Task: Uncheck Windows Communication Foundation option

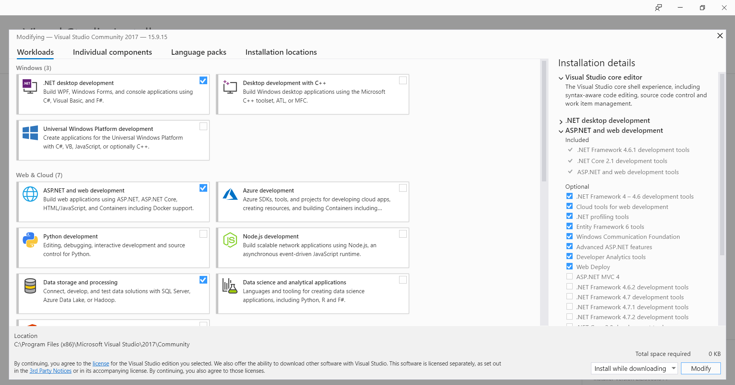Action: tap(570, 236)
